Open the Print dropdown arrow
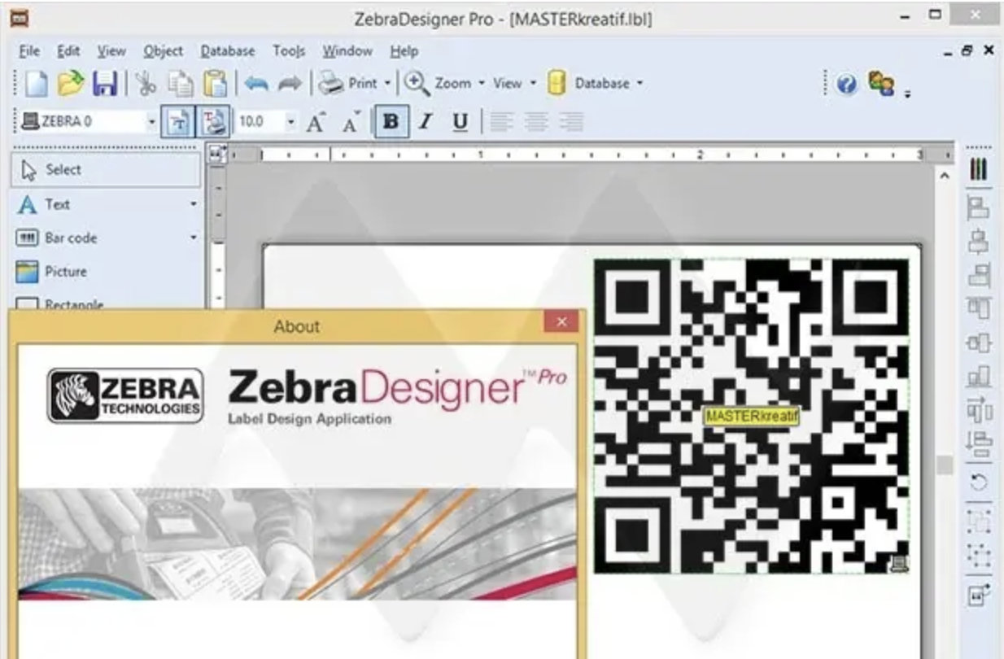Image resolution: width=1004 pixels, height=659 pixels. tap(387, 83)
